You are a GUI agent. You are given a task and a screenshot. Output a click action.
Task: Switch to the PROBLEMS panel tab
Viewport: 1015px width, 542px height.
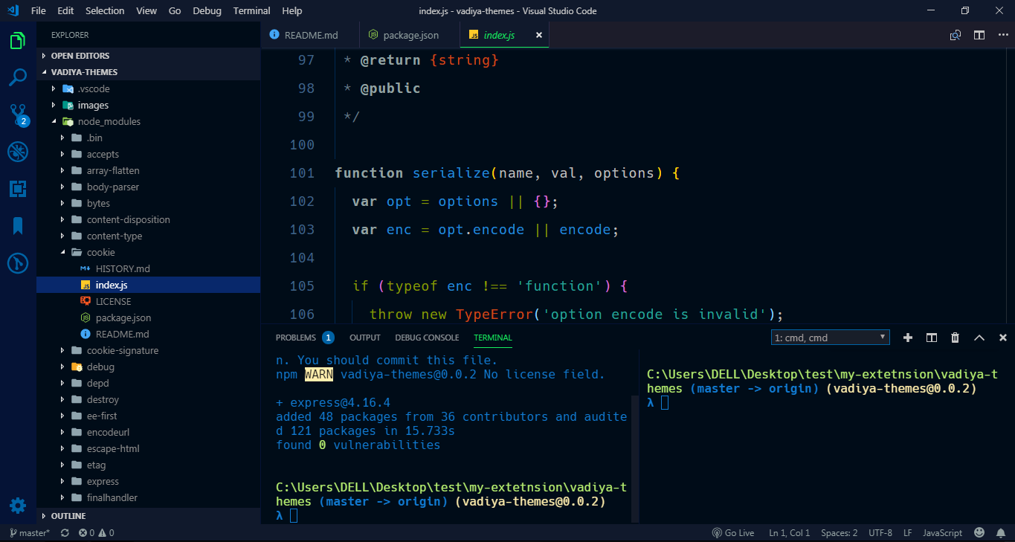[x=304, y=338]
